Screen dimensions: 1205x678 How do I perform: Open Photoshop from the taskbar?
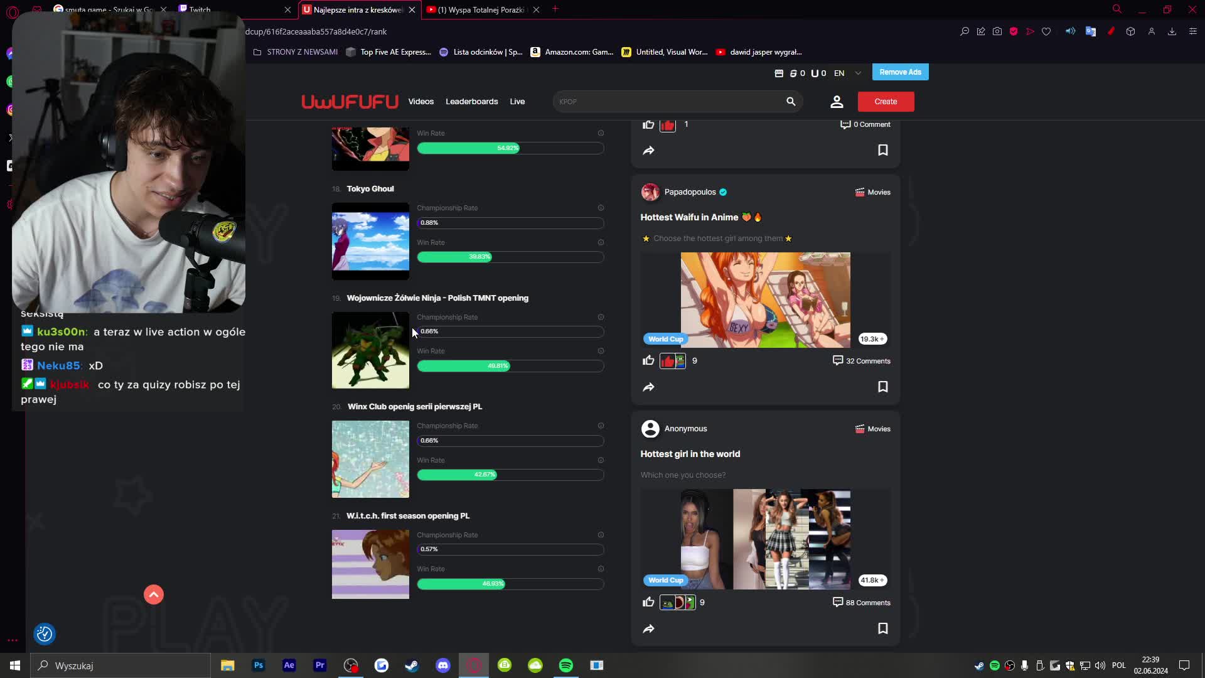click(259, 665)
